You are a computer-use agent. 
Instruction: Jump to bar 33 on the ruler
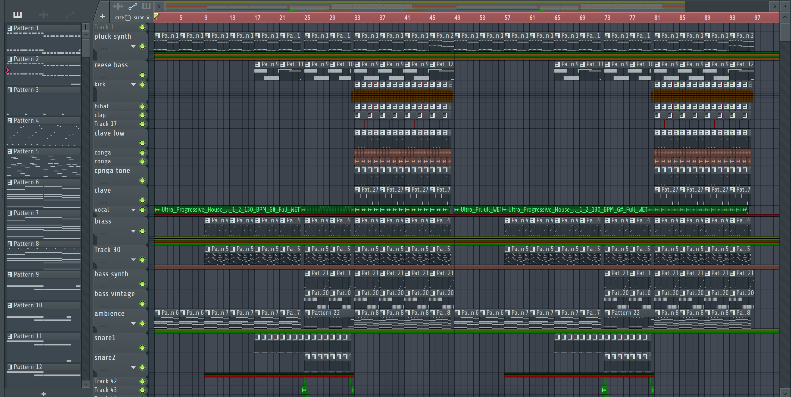click(357, 18)
